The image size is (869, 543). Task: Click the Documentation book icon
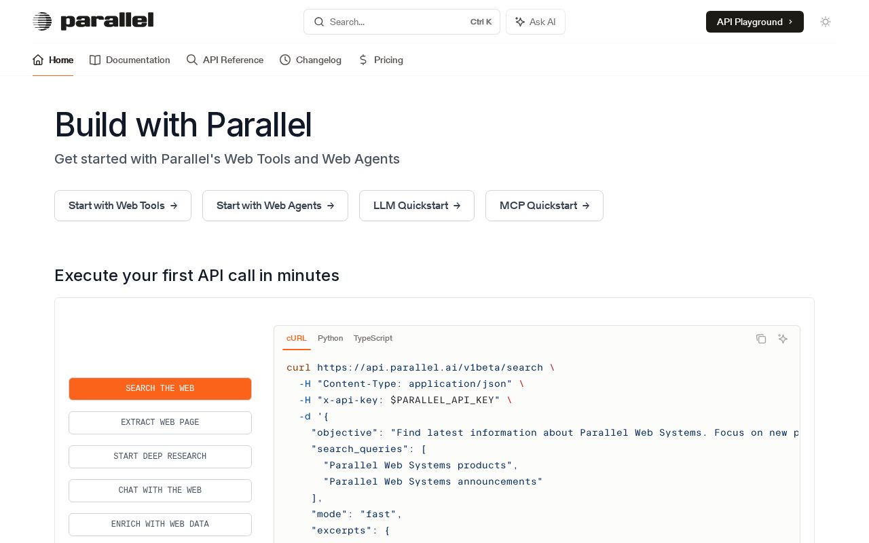click(95, 60)
